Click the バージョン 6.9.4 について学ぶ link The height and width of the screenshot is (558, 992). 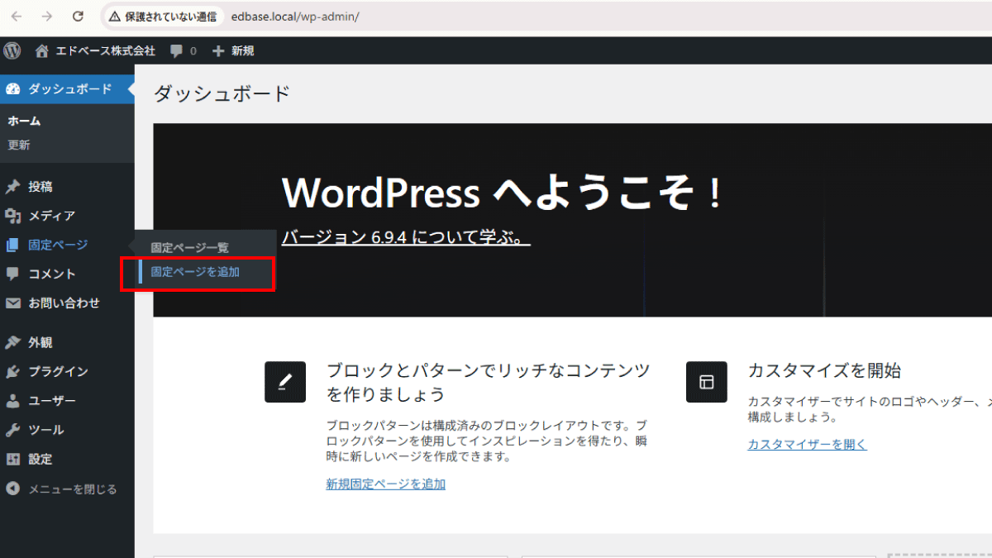[405, 238]
